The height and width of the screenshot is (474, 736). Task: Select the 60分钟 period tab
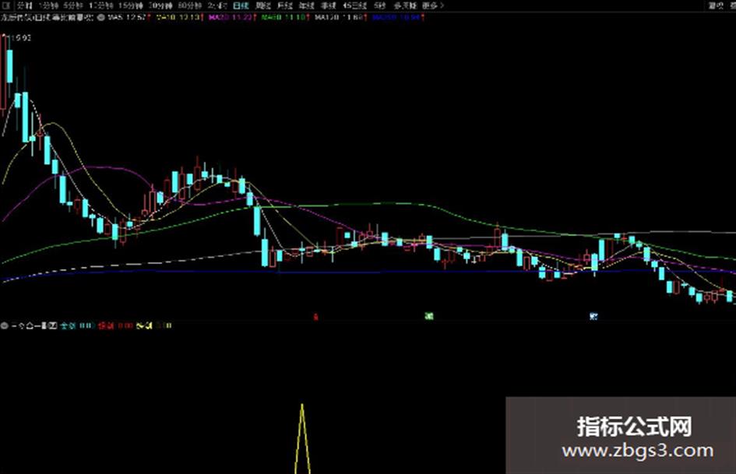click(x=190, y=5)
